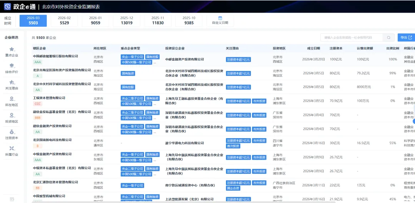Open 北京市海淀区国有资产投资集团有限公司 link
The width and height of the screenshot is (415, 203).
62,70
